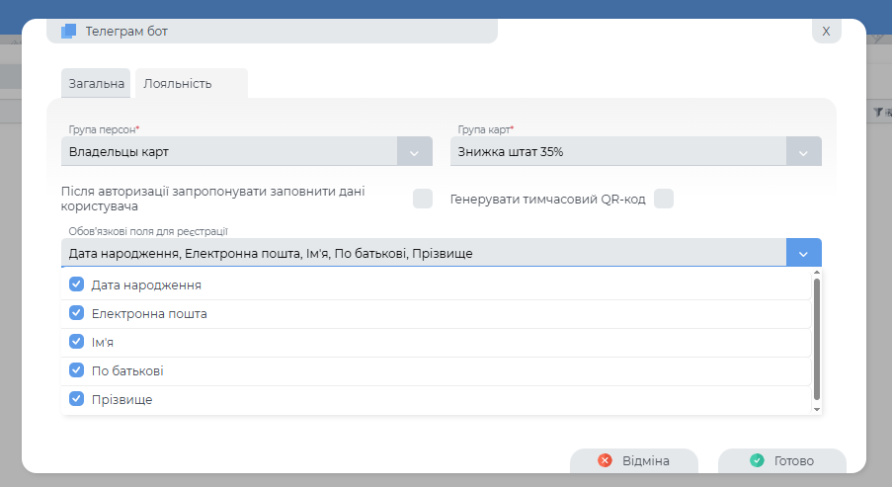The image size is (892, 487).
Task: Deselect the Прізвище option checkbox
Action: click(x=76, y=399)
